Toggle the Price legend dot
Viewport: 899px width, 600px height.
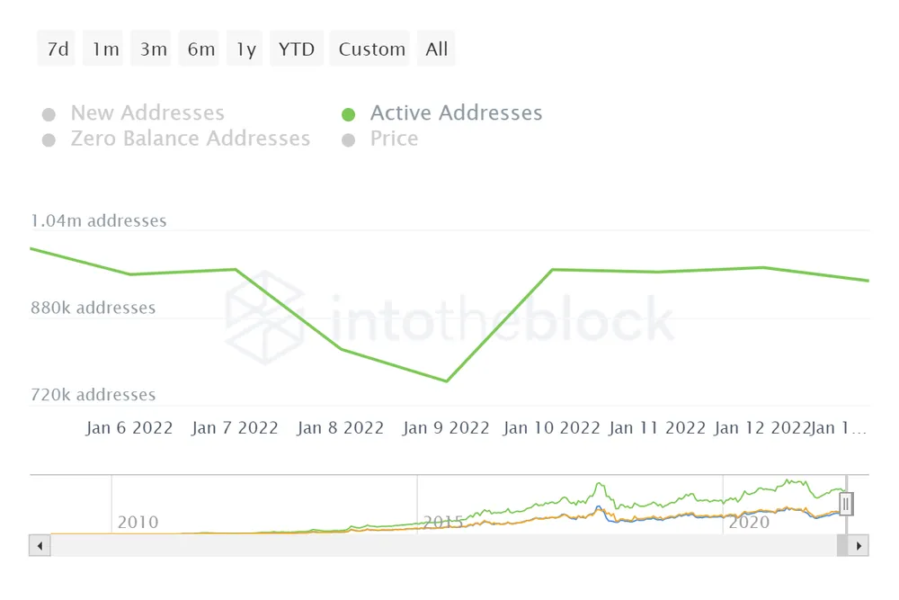(349, 139)
